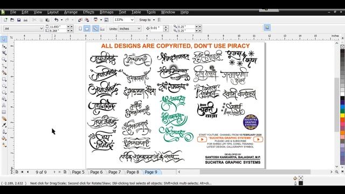
Task: Go to next page arrow
Action: coord(54,172)
